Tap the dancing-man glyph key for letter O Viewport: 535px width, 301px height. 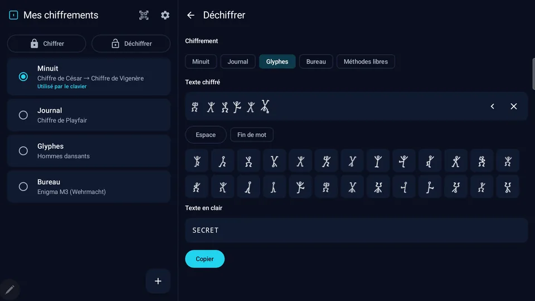click(223, 187)
